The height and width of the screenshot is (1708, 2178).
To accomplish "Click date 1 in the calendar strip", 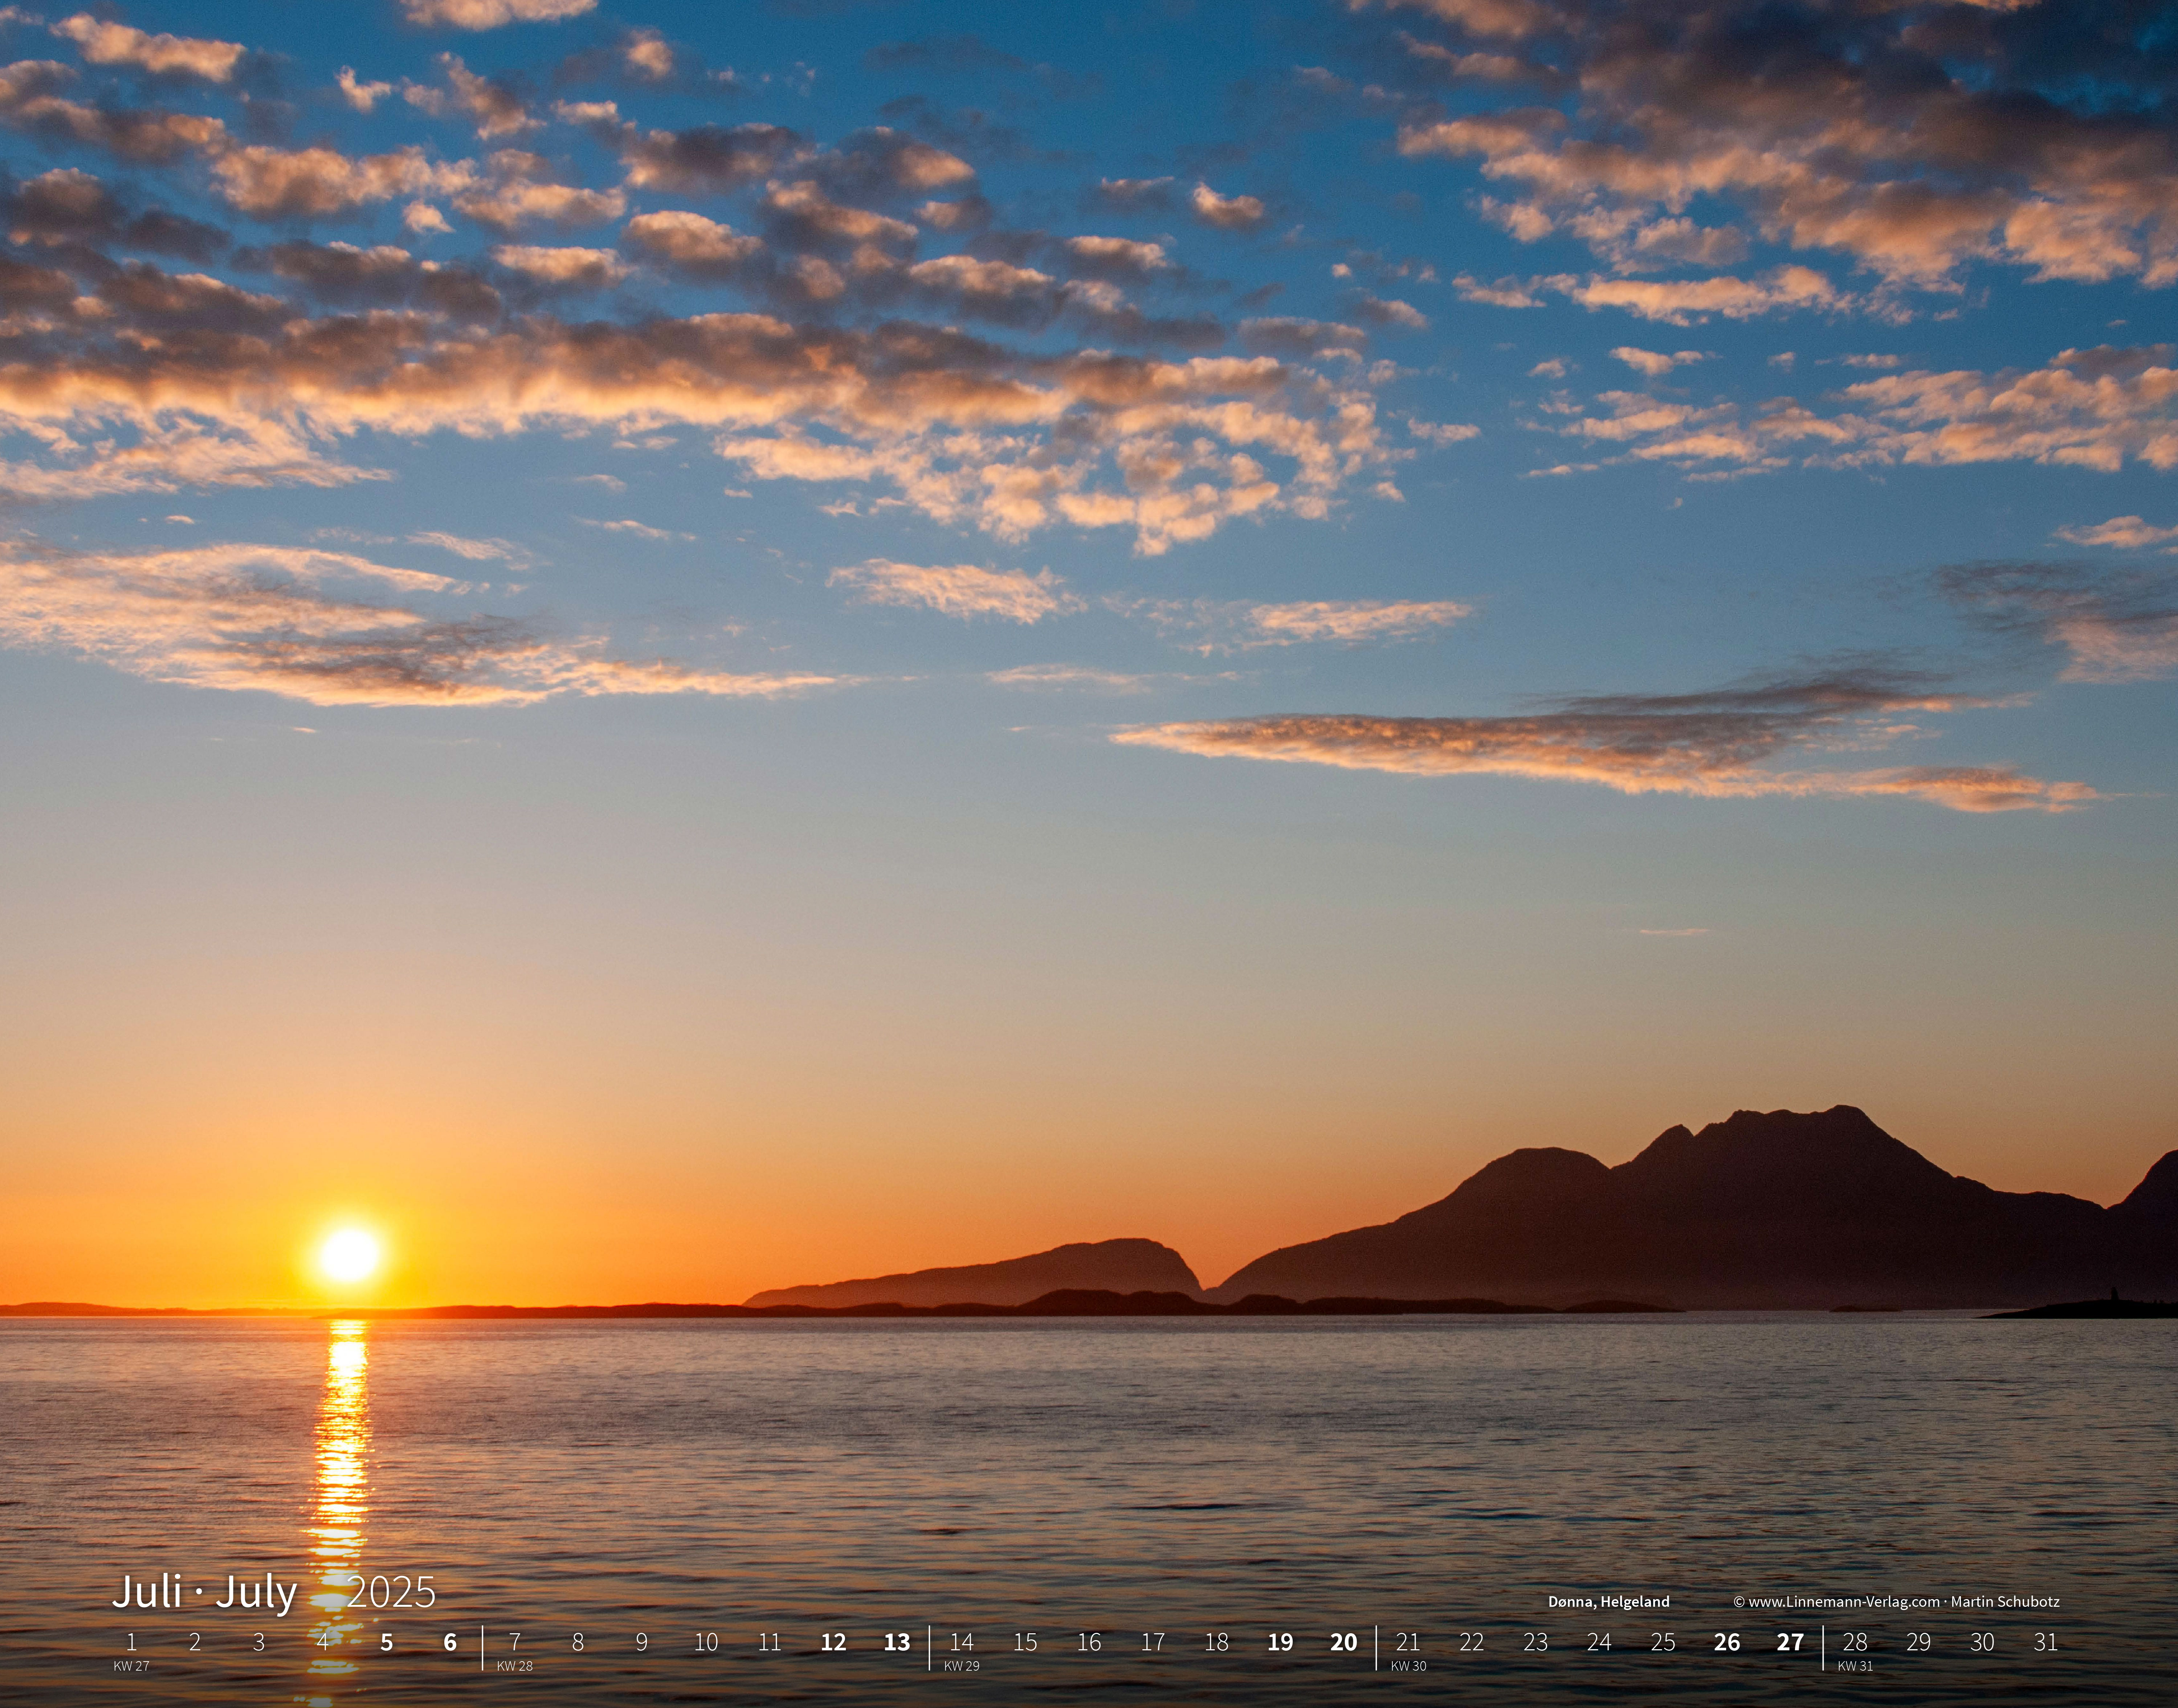I will (131, 1642).
